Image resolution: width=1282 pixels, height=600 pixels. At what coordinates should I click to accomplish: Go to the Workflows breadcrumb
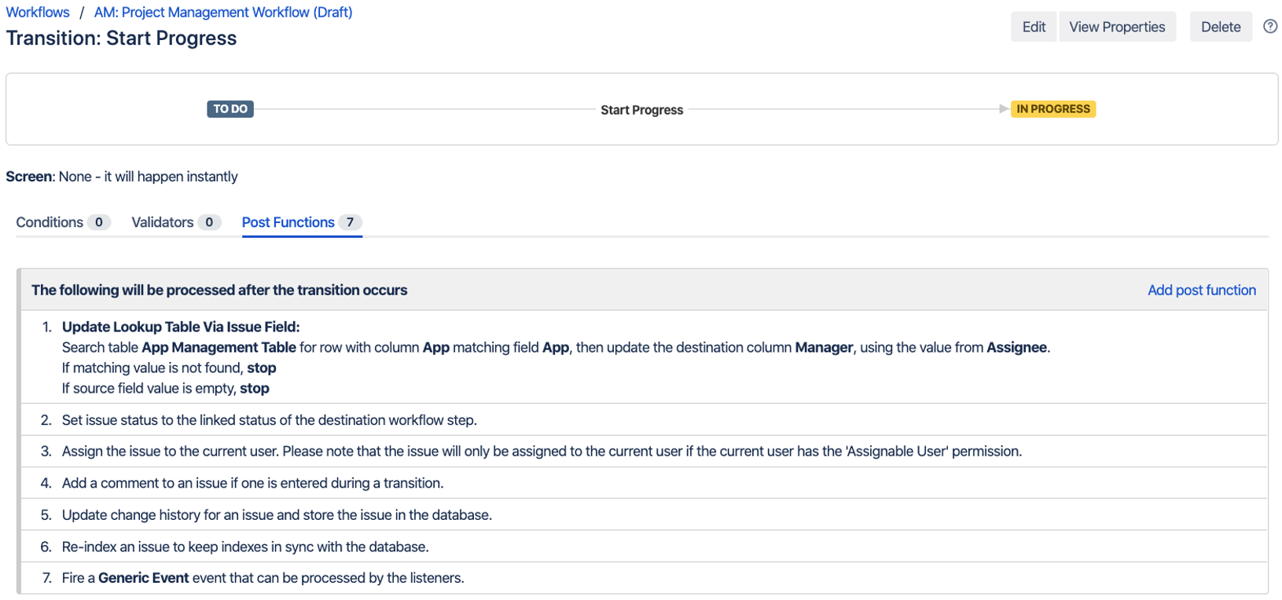[x=38, y=13]
